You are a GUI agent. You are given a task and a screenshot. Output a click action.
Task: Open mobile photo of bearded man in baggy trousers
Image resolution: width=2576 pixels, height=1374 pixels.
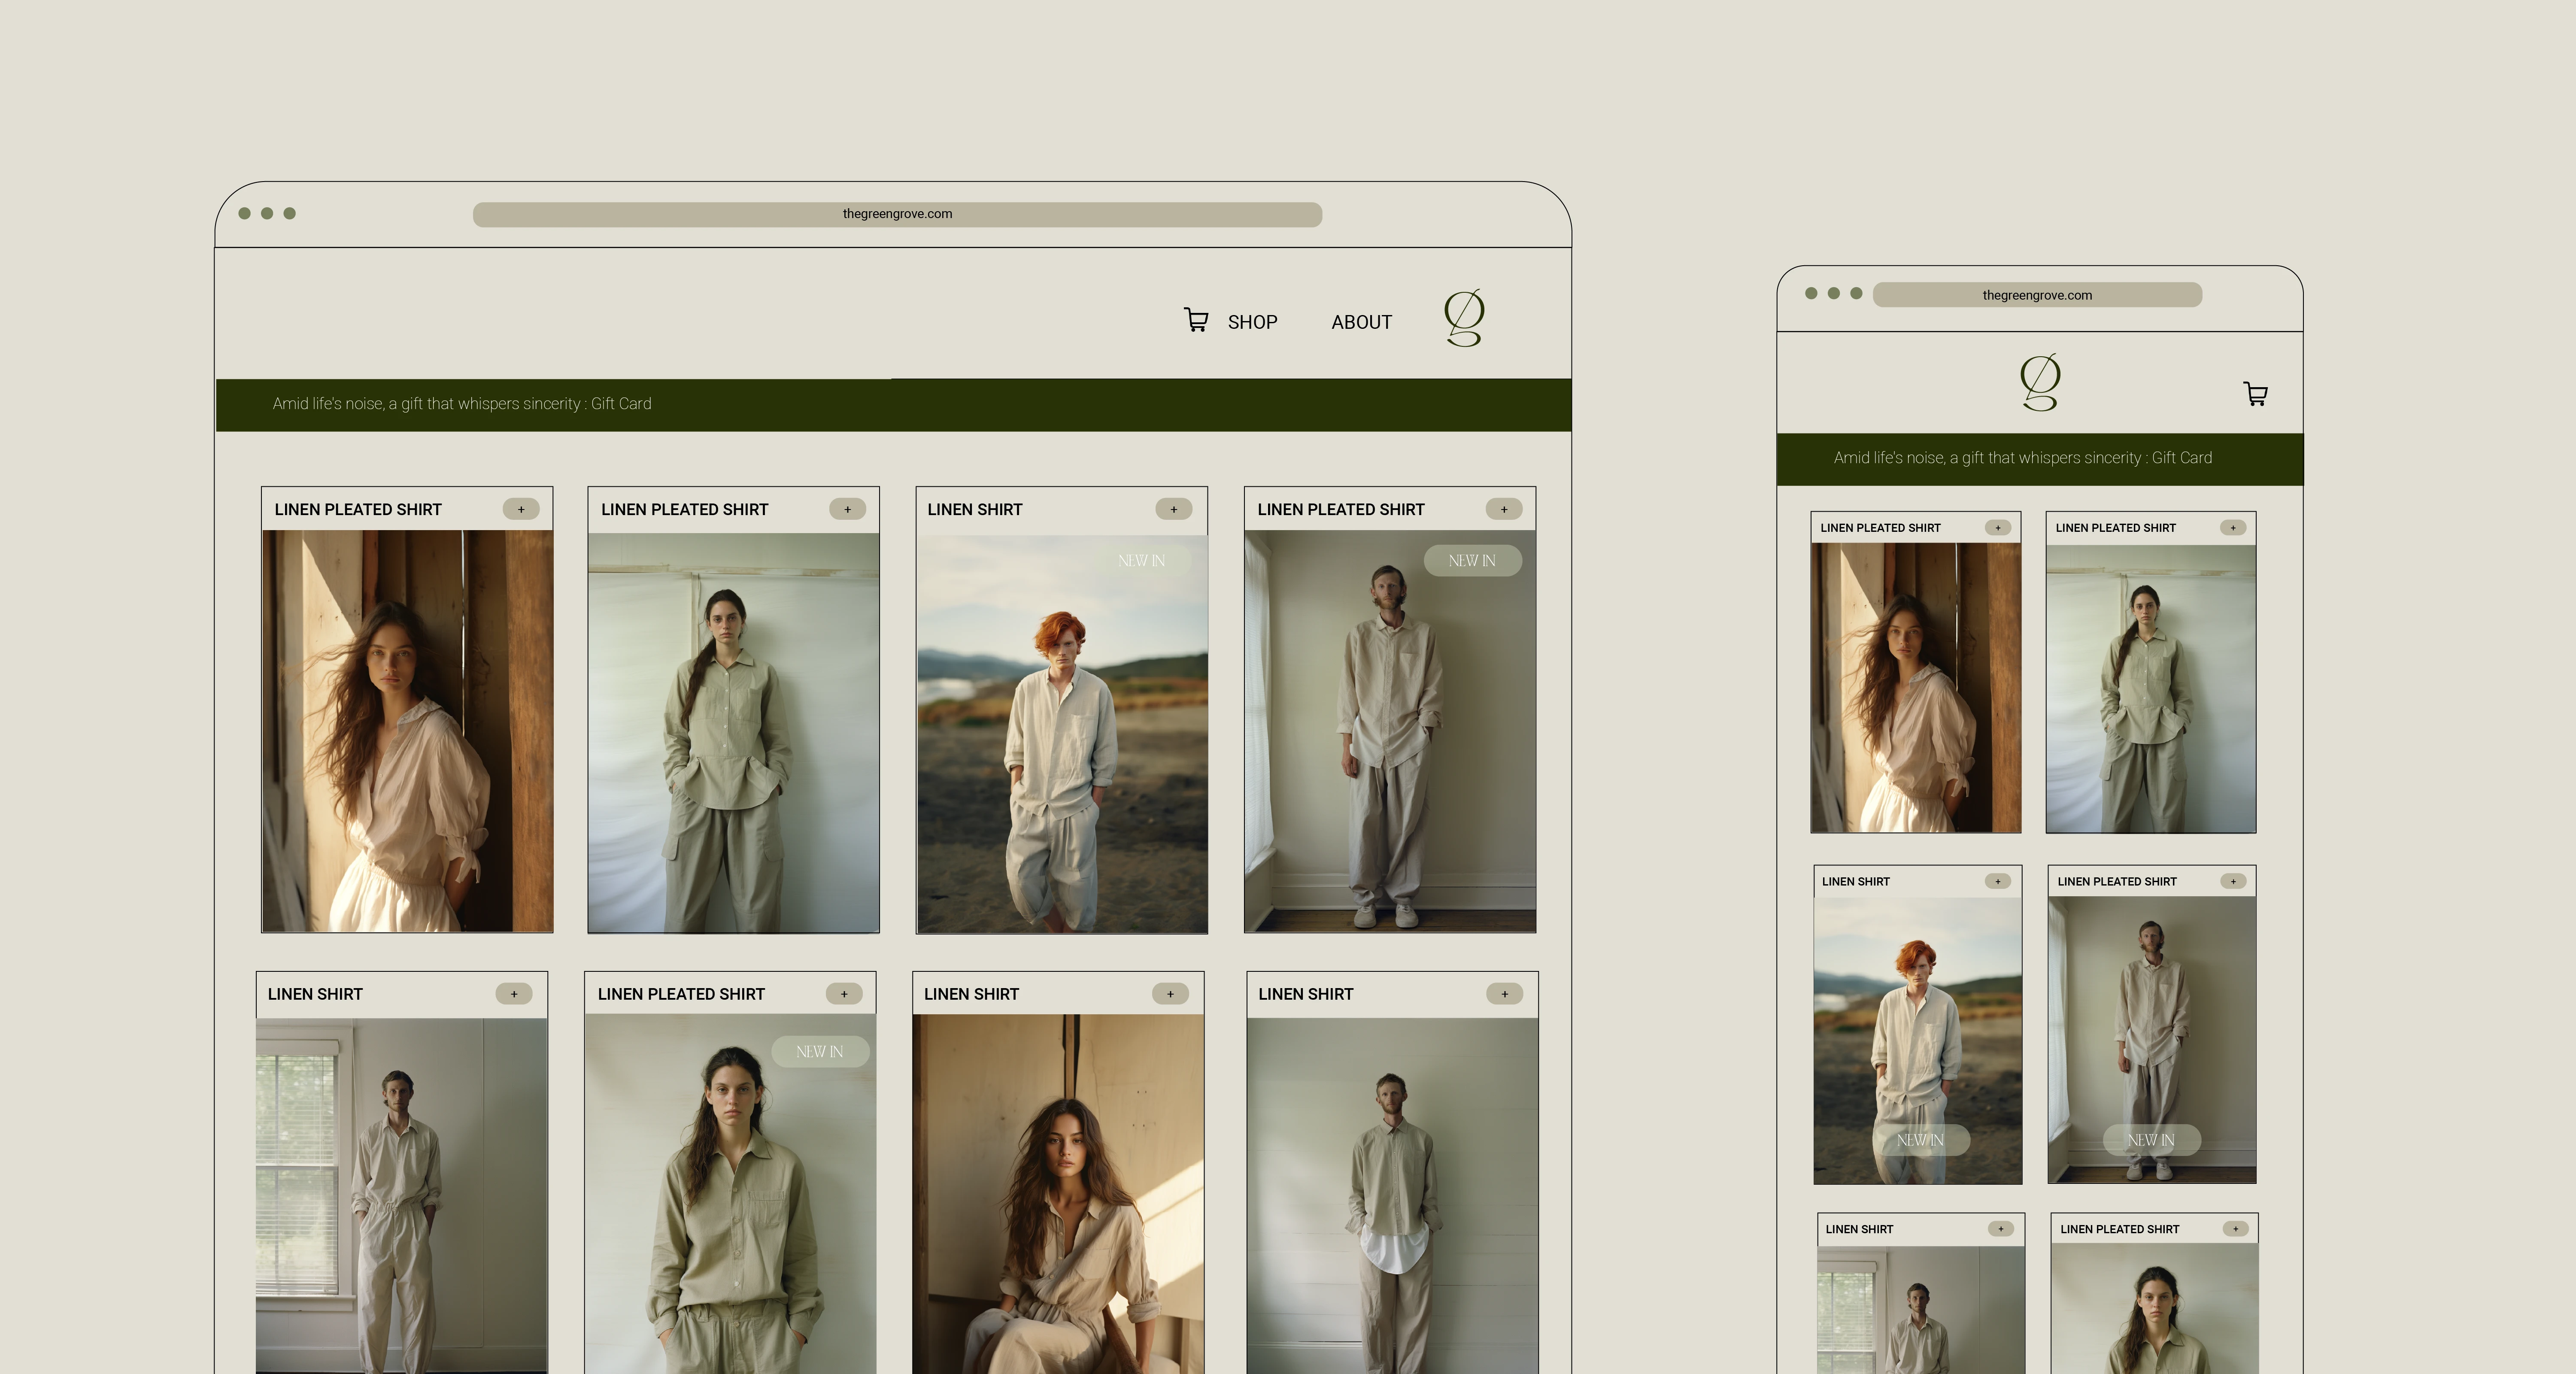click(2152, 1039)
